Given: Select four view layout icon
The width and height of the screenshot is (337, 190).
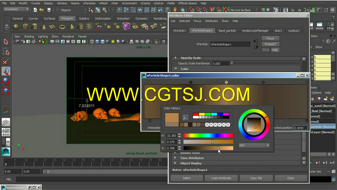Looking at the screenshot, I should pyautogui.click(x=6, y=132).
